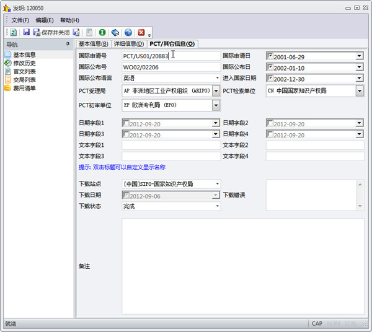The height and width of the screenshot is (332, 372).
Task: Click the blue hint 提示: 双击标题可以自定义显示名称
Action: click(x=122, y=167)
